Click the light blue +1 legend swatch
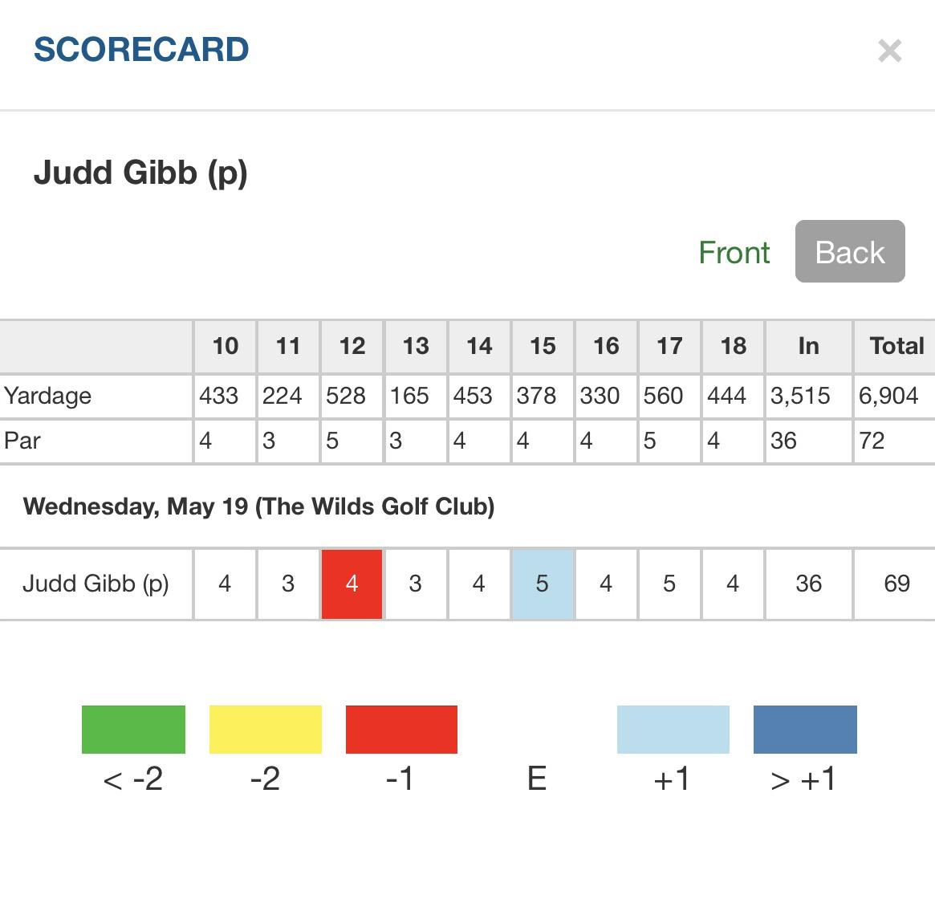This screenshot has width=935, height=903. [x=673, y=730]
